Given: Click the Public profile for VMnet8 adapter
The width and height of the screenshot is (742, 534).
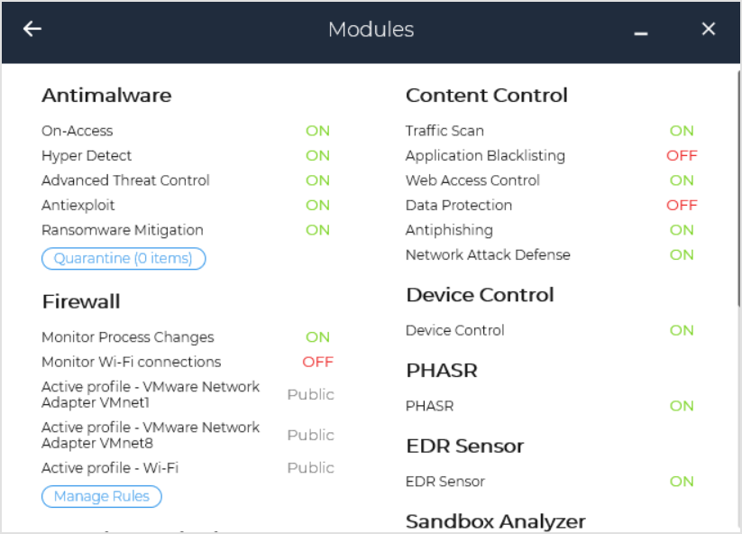Looking at the screenshot, I should (x=310, y=435).
